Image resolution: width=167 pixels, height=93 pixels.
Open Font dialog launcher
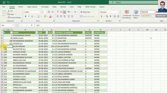pyautogui.click(x=54, y=21)
